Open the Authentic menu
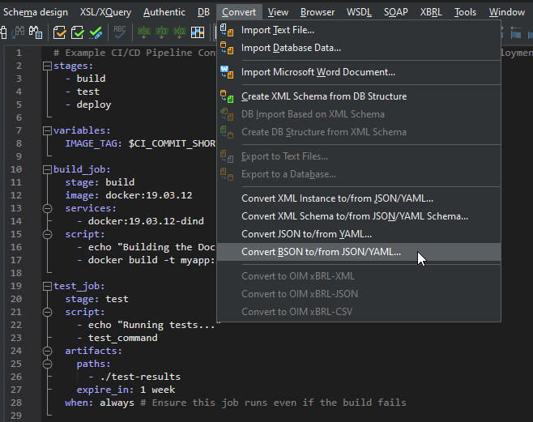533x422 pixels. (x=164, y=12)
